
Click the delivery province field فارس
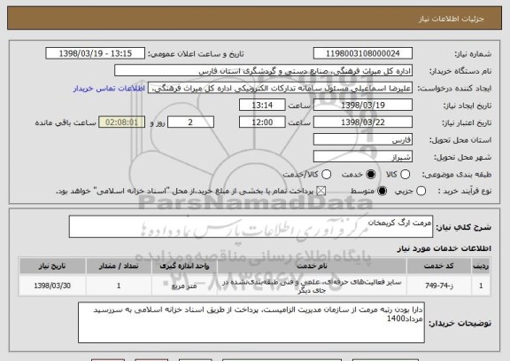[x=363, y=140]
